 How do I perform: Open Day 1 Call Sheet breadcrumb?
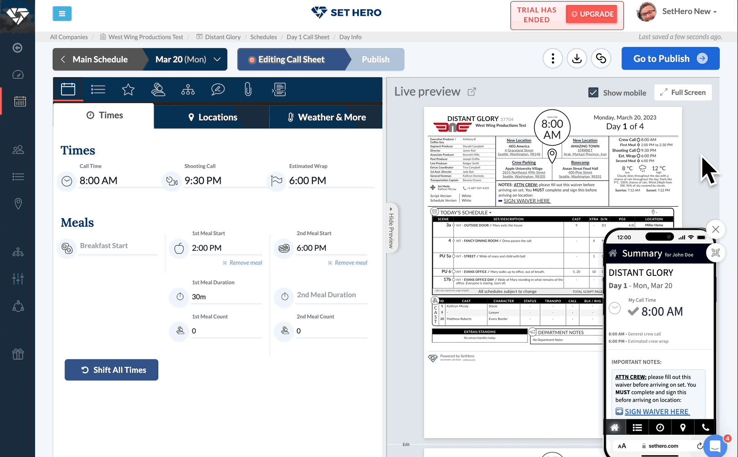coord(308,37)
